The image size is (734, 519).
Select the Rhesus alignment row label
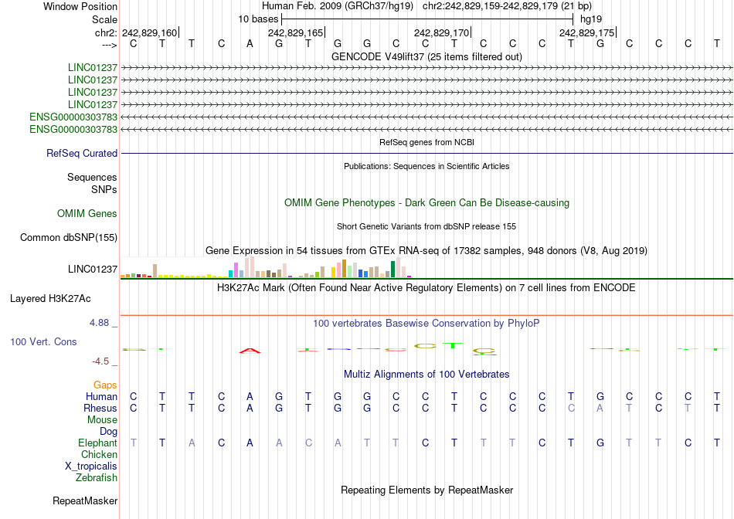[100, 408]
